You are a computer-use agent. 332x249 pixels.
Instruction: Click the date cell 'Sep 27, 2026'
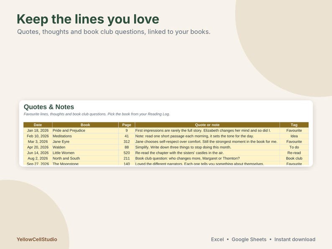[38, 163]
